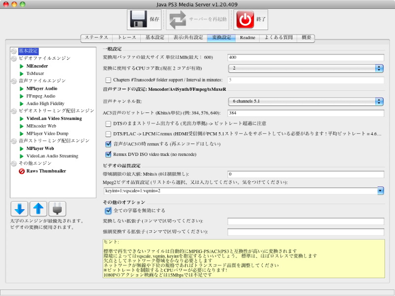Select the Raws Thumbnailer disabled engine
395x296 pixels.
(46, 171)
